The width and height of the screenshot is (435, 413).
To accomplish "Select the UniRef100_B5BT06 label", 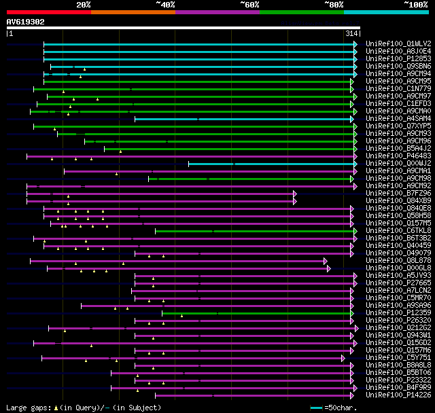I will coord(398,373).
